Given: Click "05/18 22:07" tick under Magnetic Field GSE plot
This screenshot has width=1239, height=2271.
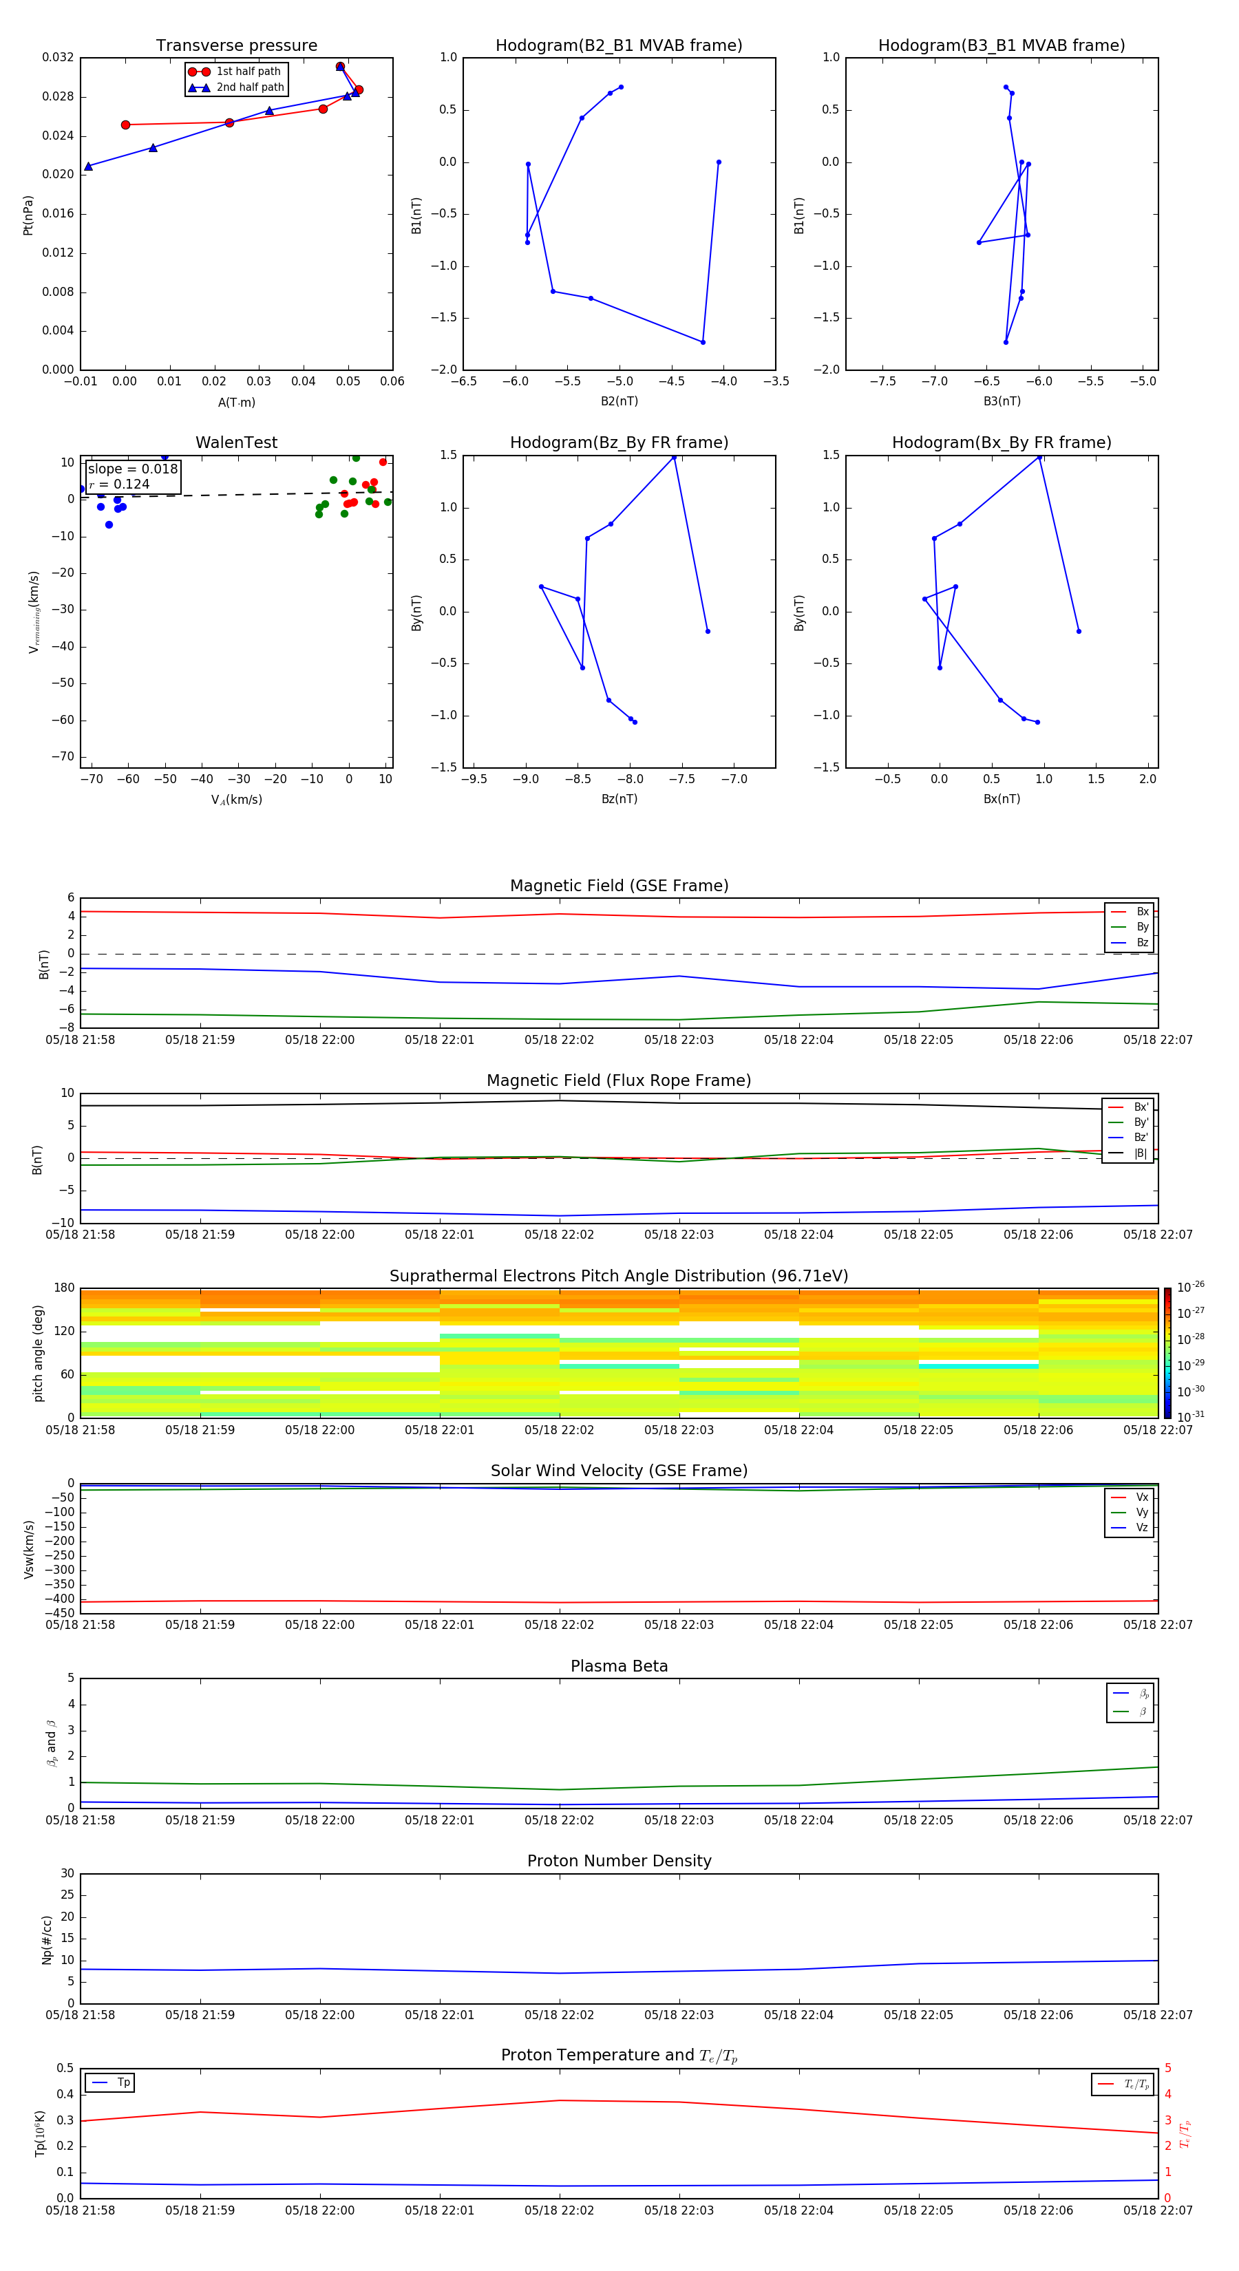Looking at the screenshot, I should click(x=1157, y=1041).
